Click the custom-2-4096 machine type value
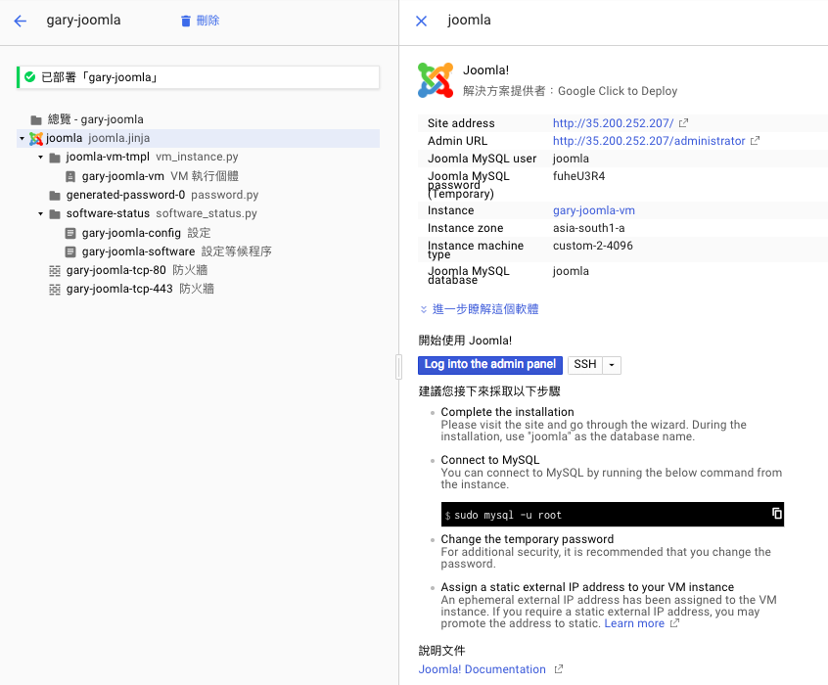The image size is (828, 685). tap(592, 245)
